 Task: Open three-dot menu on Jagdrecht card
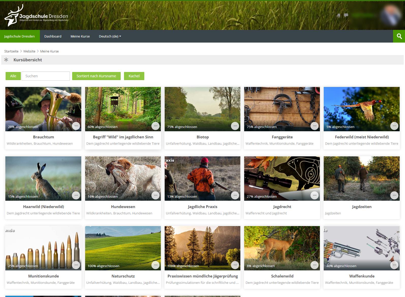pyautogui.click(x=315, y=195)
